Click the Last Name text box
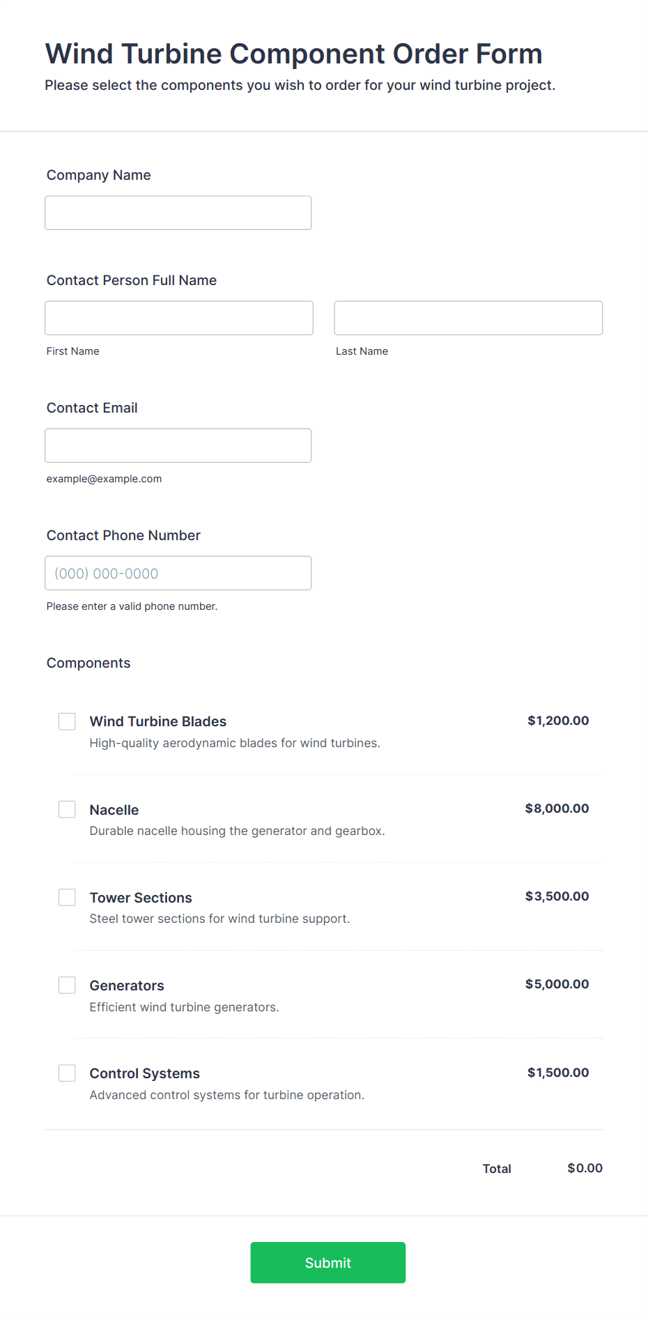The image size is (648, 1318). [468, 318]
